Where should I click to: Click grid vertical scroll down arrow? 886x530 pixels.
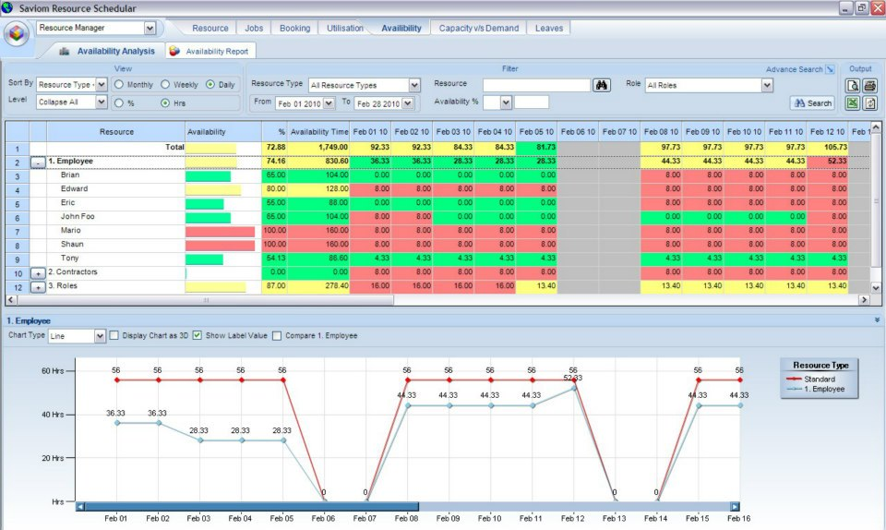[876, 287]
